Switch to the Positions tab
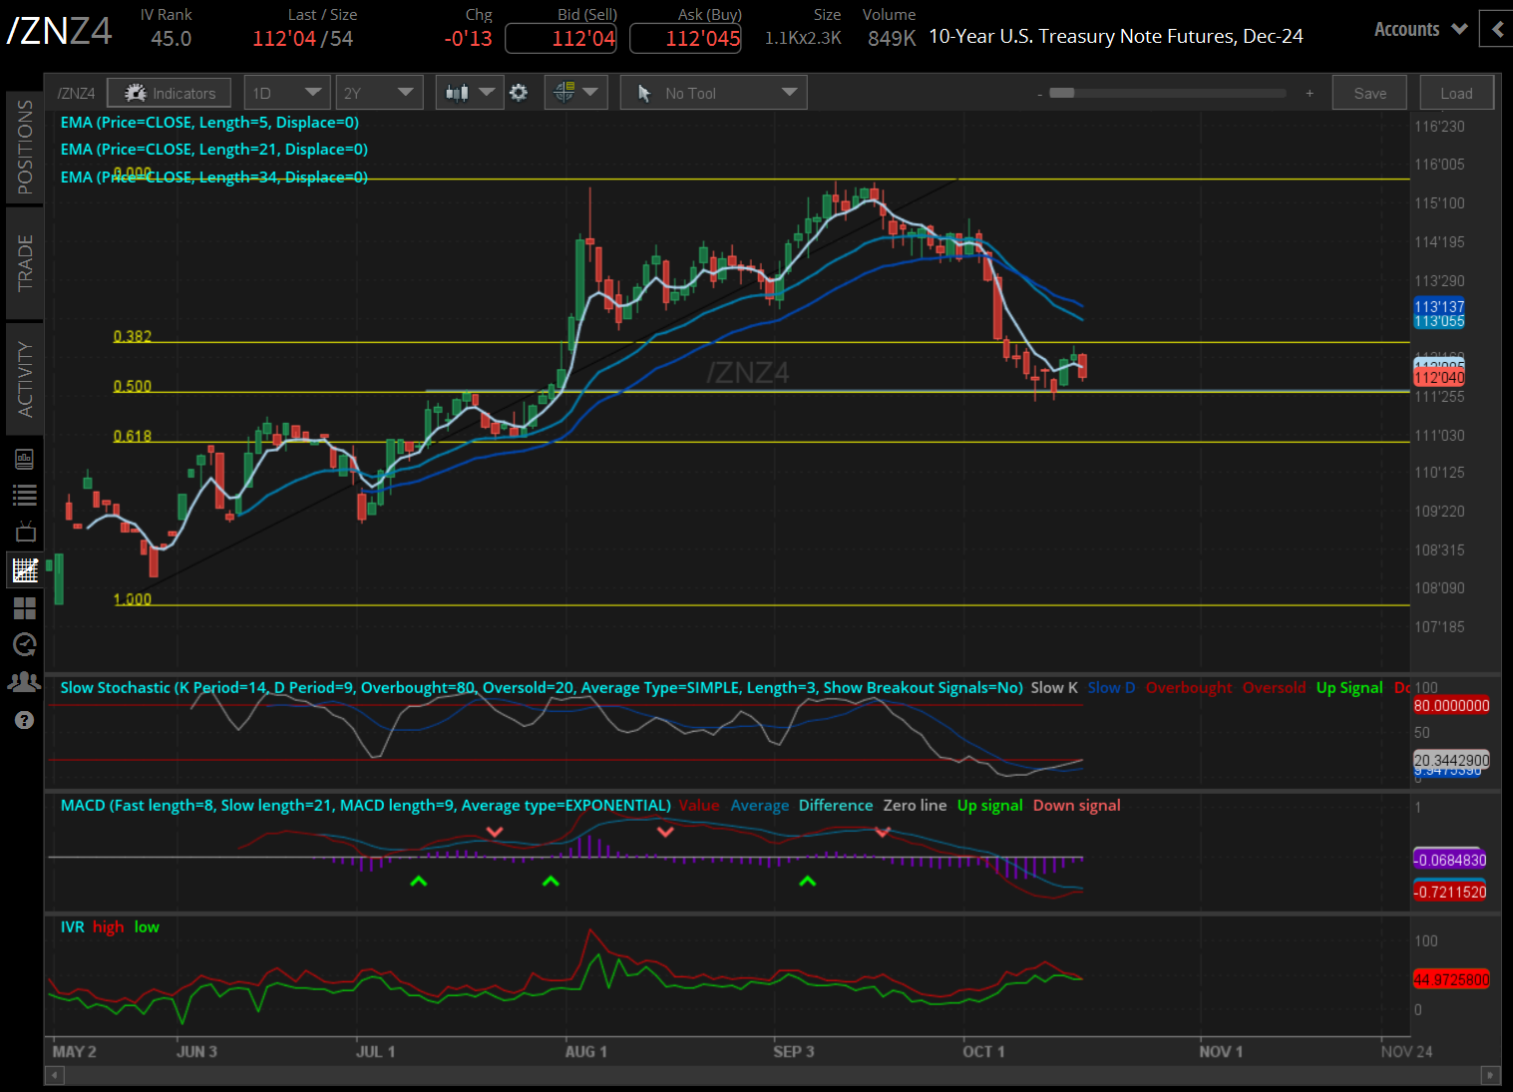The height and width of the screenshot is (1092, 1513). (25, 148)
